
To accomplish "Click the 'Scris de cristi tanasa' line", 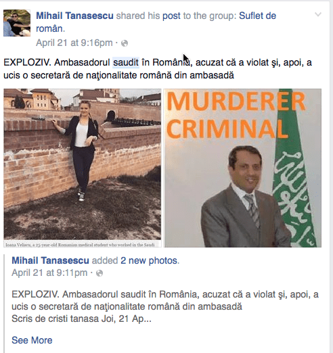I will 81,319.
